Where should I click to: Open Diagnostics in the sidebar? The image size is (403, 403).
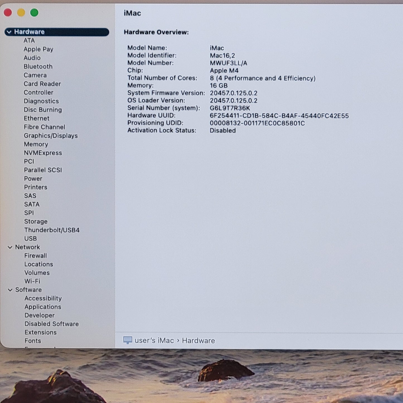click(x=41, y=101)
